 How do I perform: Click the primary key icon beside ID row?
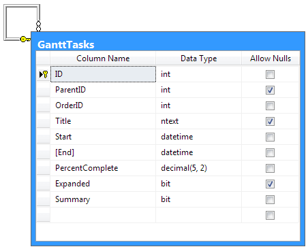[x=45, y=74]
